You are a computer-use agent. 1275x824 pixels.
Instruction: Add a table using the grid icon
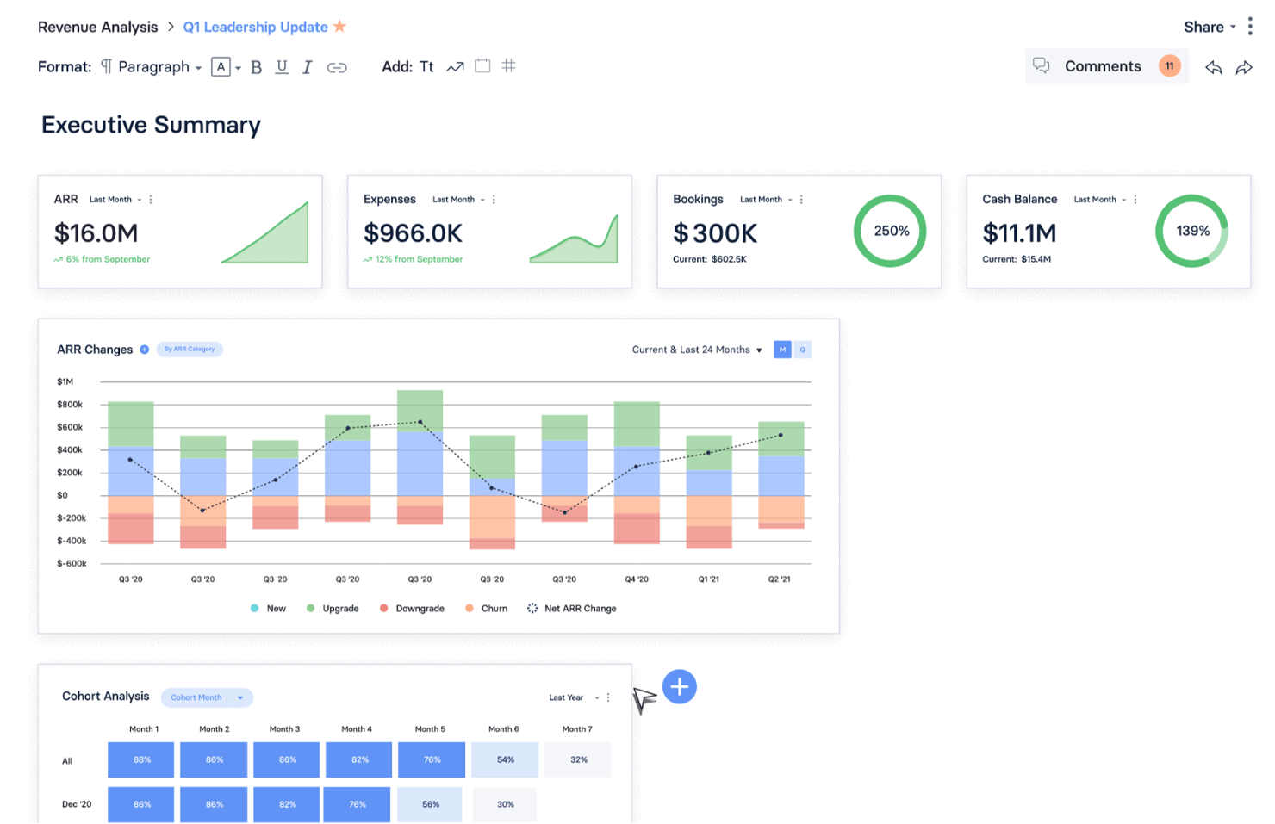(508, 66)
